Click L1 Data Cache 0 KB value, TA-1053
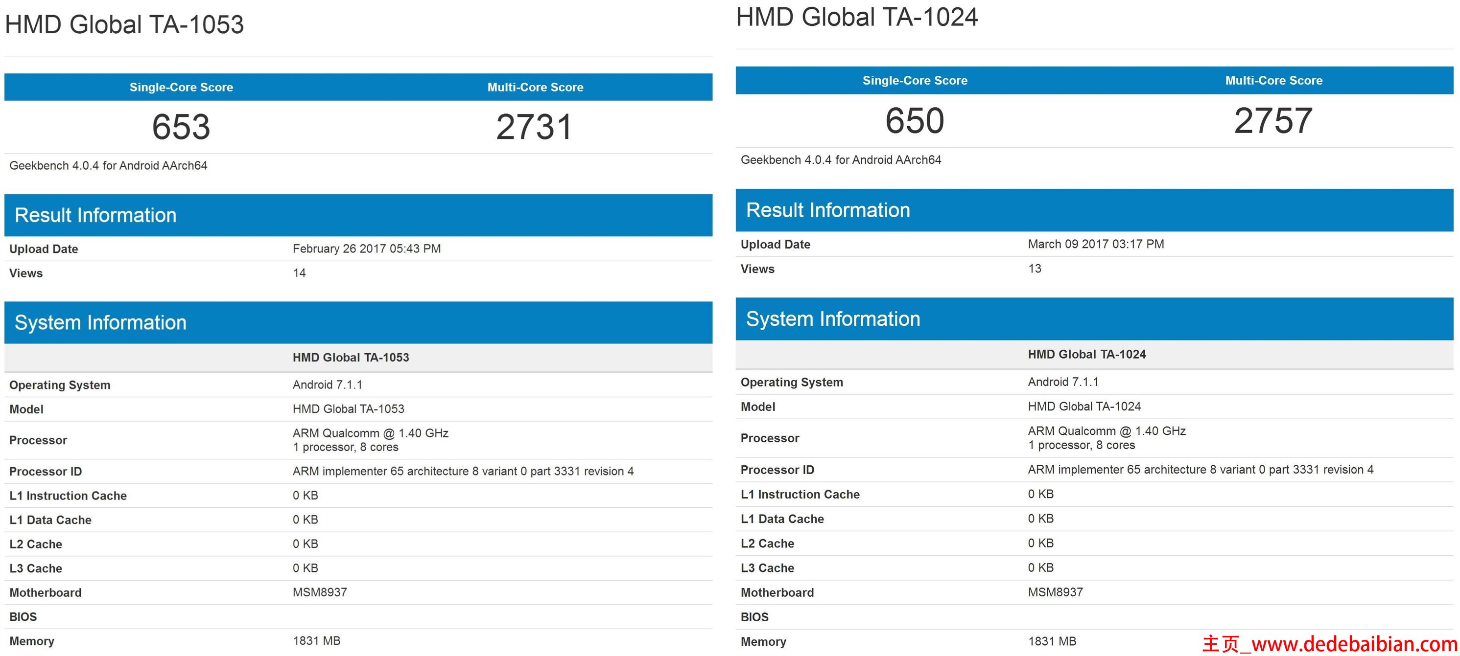 (306, 520)
